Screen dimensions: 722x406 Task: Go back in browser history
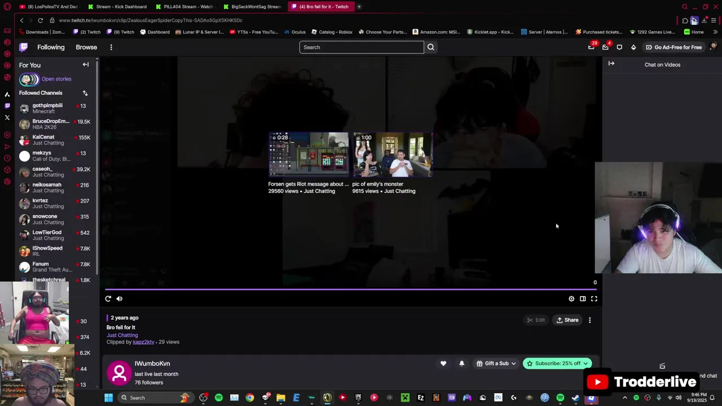[21, 20]
